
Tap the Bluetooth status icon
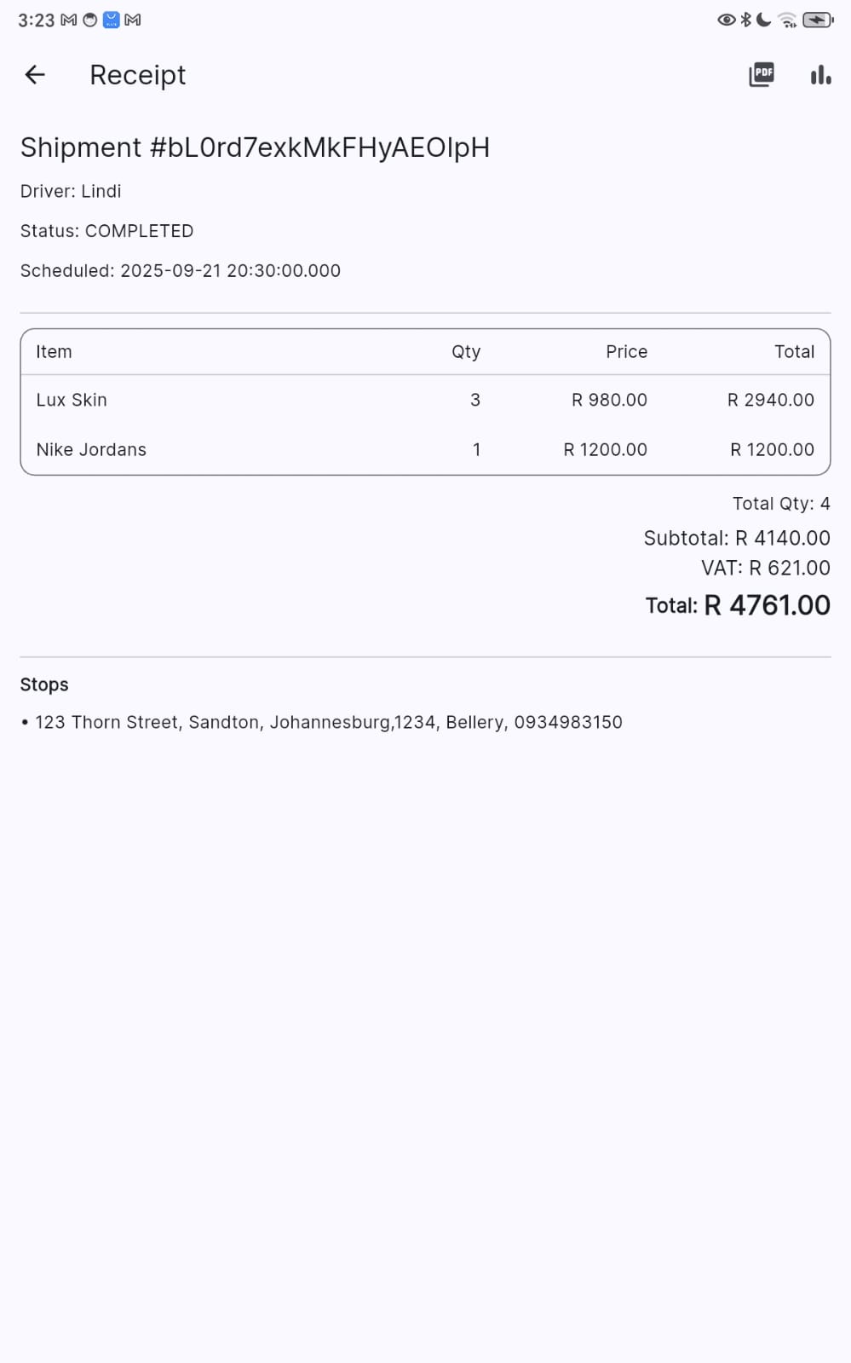(746, 20)
